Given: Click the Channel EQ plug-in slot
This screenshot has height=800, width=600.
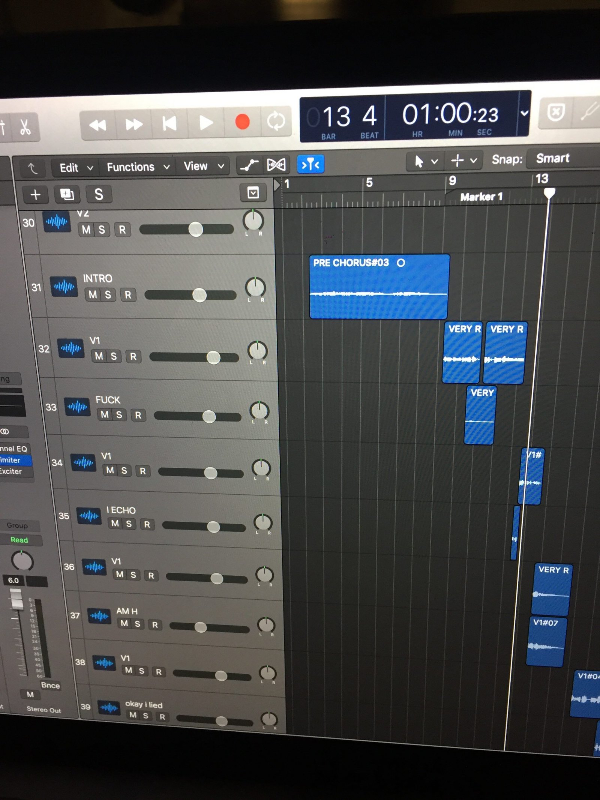Looking at the screenshot, I should [15, 449].
